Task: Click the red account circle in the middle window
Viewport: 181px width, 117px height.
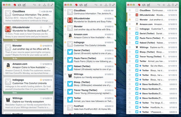Action: click(76, 5)
